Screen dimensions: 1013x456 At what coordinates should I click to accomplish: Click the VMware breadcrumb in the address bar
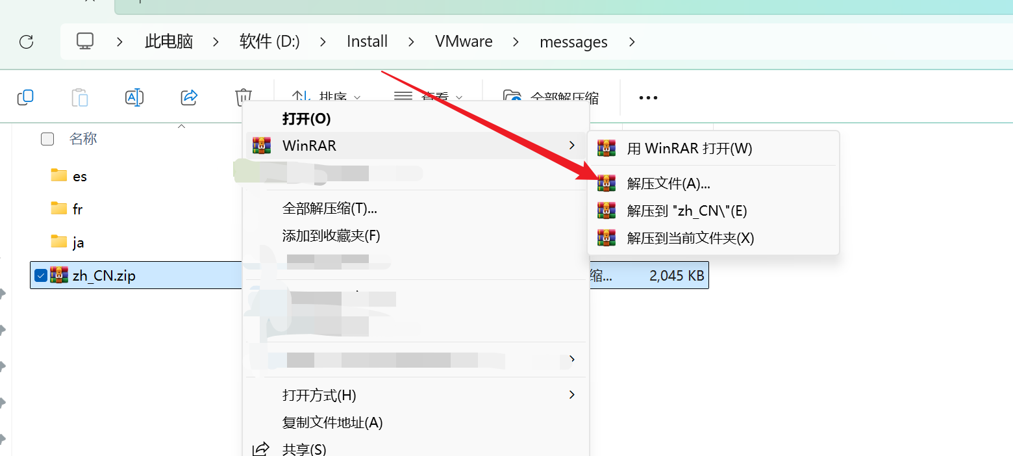(x=464, y=42)
